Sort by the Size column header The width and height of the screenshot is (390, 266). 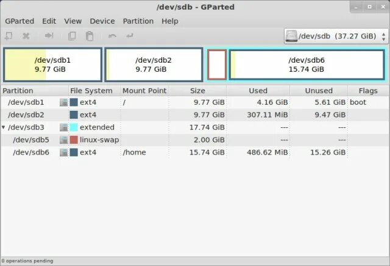click(197, 91)
